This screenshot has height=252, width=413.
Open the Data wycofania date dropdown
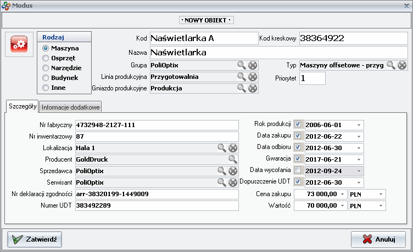coord(359,171)
